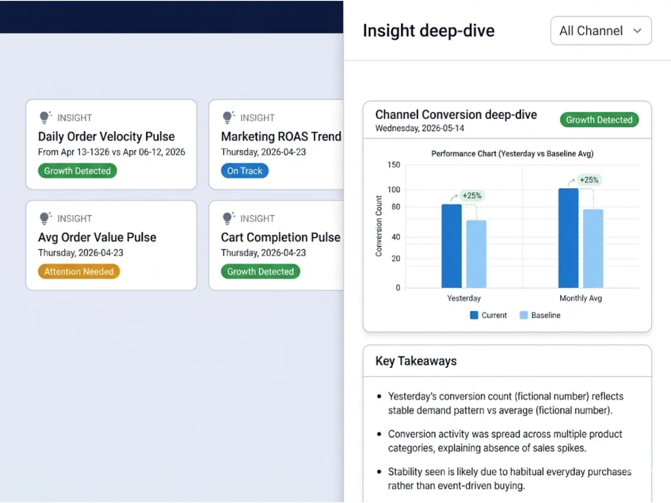Toggle Attention Needed on Avg Order Value Pulse

tap(78, 271)
